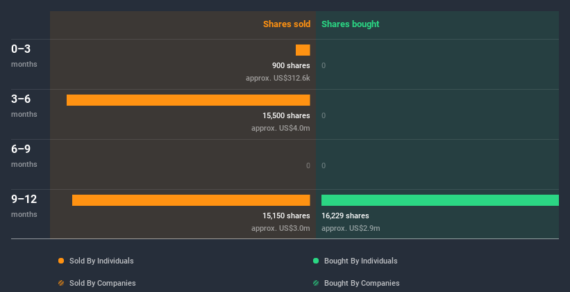Image resolution: width=570 pixels, height=292 pixels.
Task: Click the 0–3 months row label
Action: tap(24, 56)
